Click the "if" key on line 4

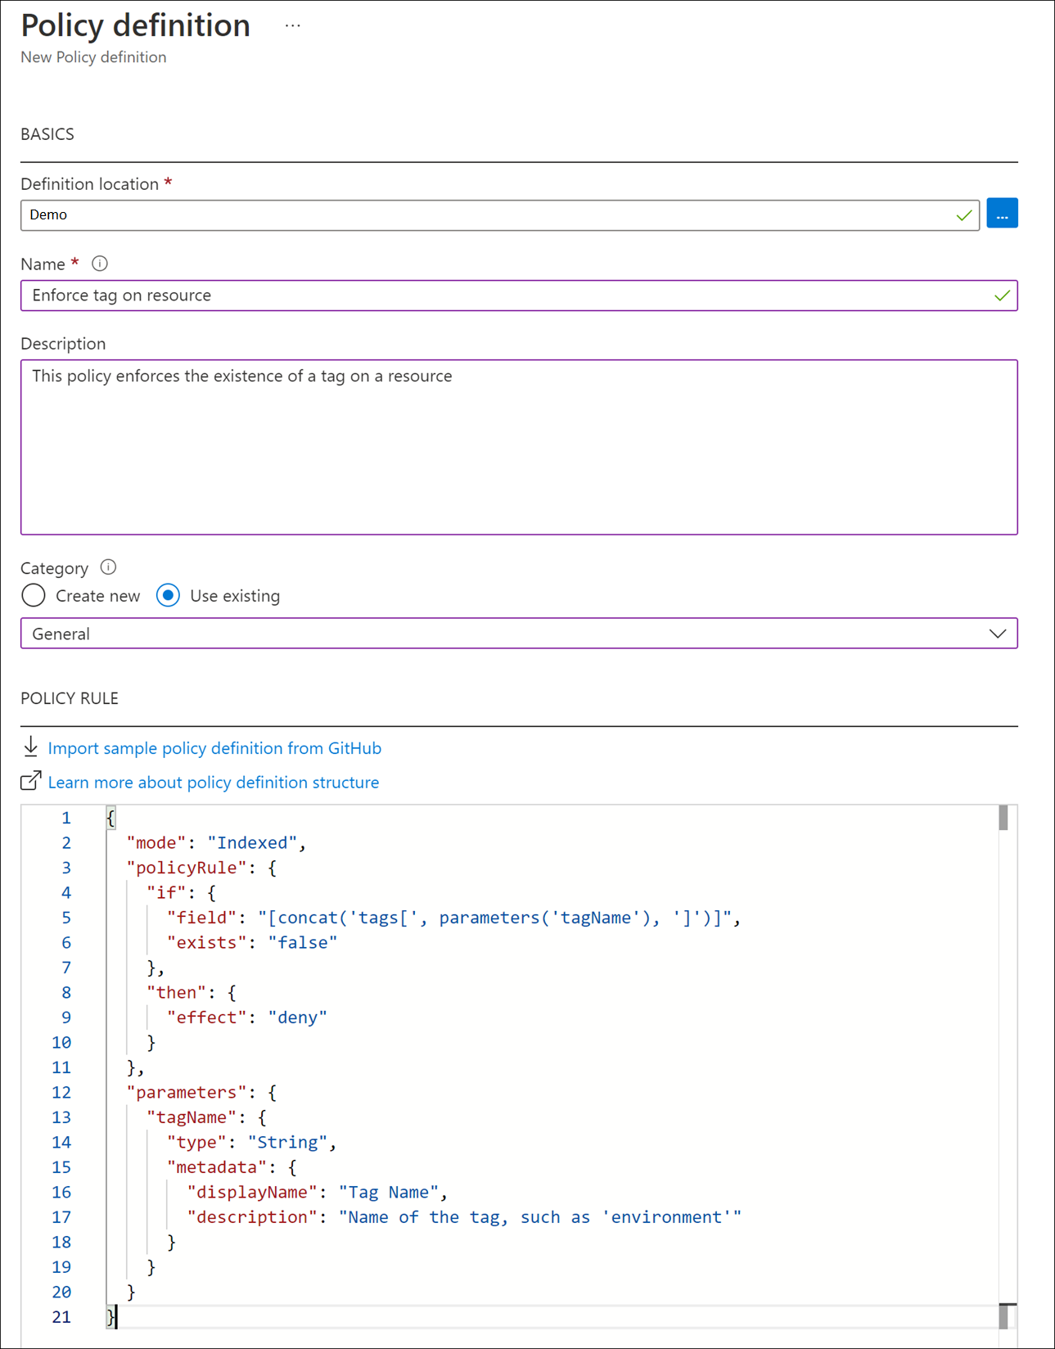tap(166, 893)
